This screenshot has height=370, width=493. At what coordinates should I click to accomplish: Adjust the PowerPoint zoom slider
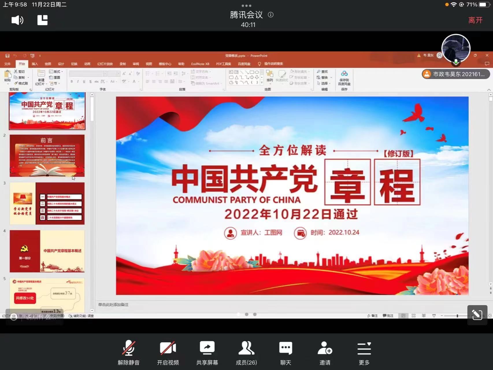(x=457, y=316)
